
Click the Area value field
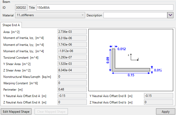[72, 32]
